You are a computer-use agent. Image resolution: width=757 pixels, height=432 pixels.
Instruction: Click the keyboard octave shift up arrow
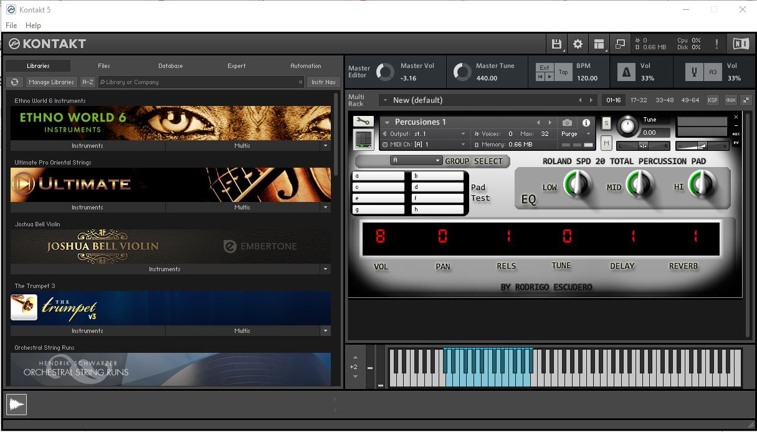click(355, 357)
